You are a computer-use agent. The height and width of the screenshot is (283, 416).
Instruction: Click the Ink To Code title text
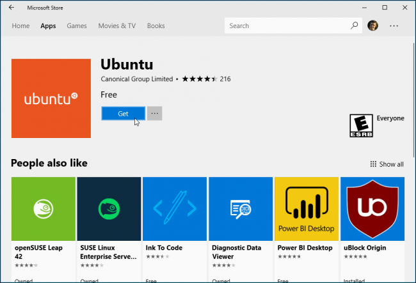pyautogui.click(x=164, y=248)
